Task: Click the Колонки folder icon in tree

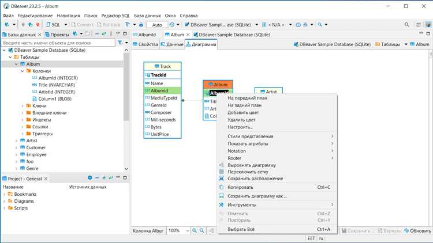Action: (29, 71)
